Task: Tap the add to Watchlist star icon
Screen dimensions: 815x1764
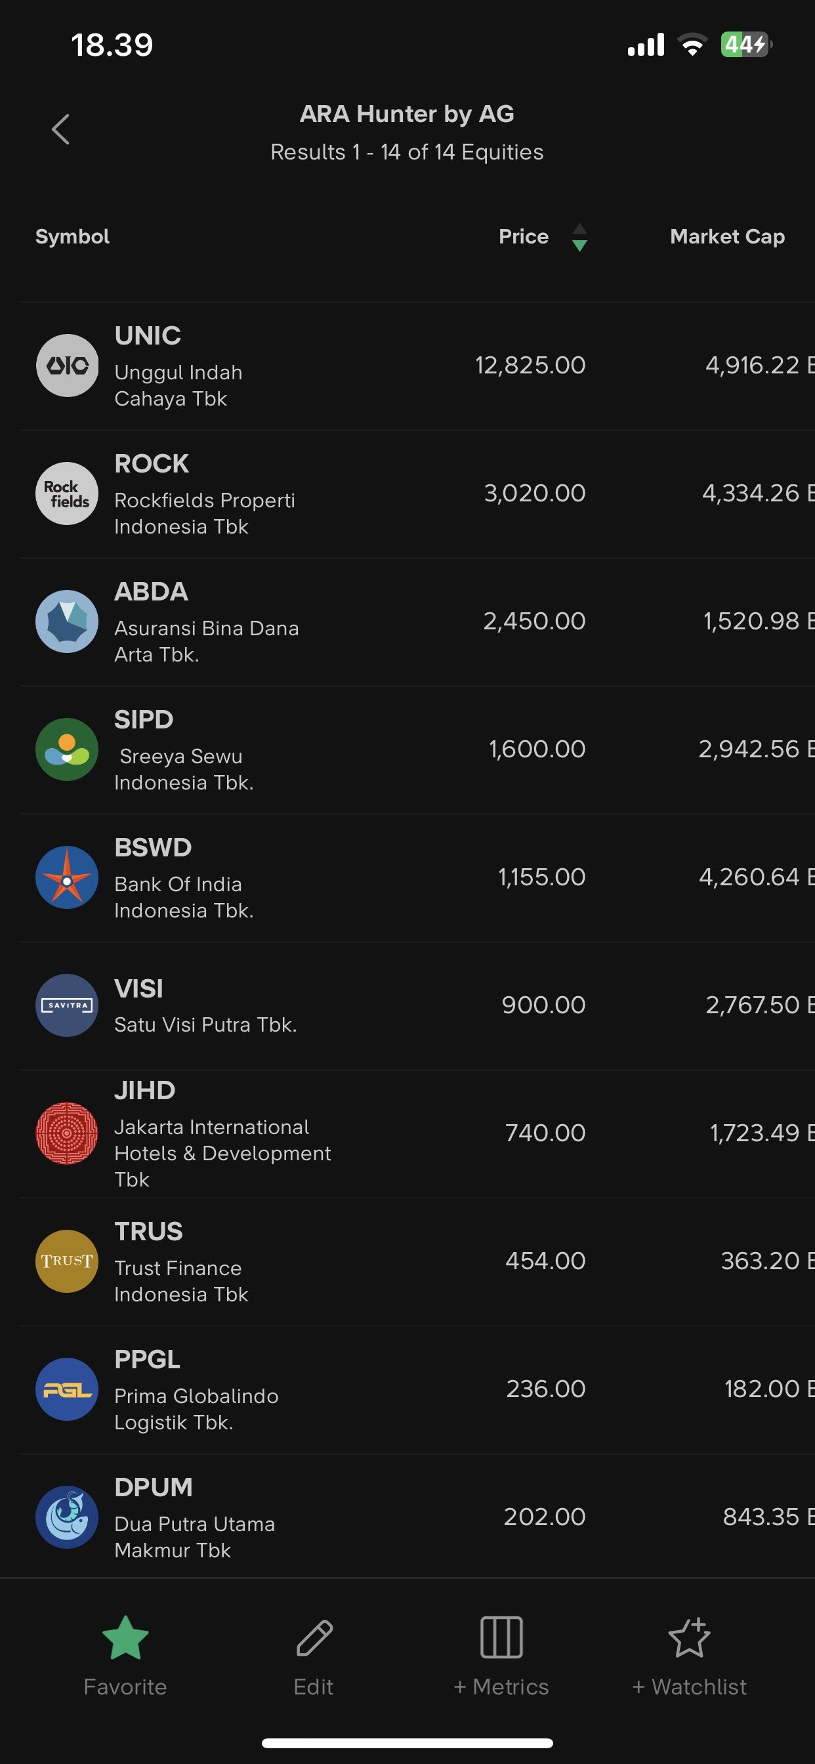Action: pos(689,1637)
